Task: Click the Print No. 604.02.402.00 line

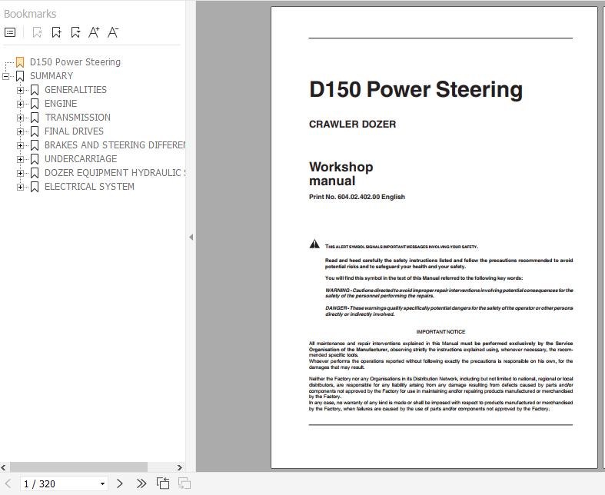Action: pyautogui.click(x=357, y=197)
